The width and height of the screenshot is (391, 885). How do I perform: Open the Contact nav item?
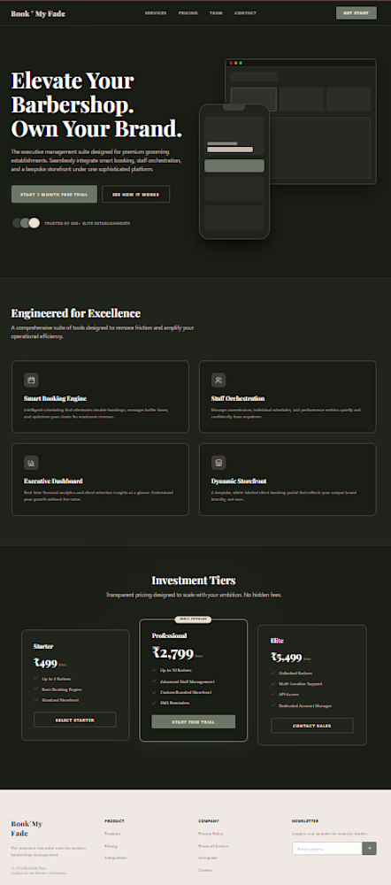(245, 13)
